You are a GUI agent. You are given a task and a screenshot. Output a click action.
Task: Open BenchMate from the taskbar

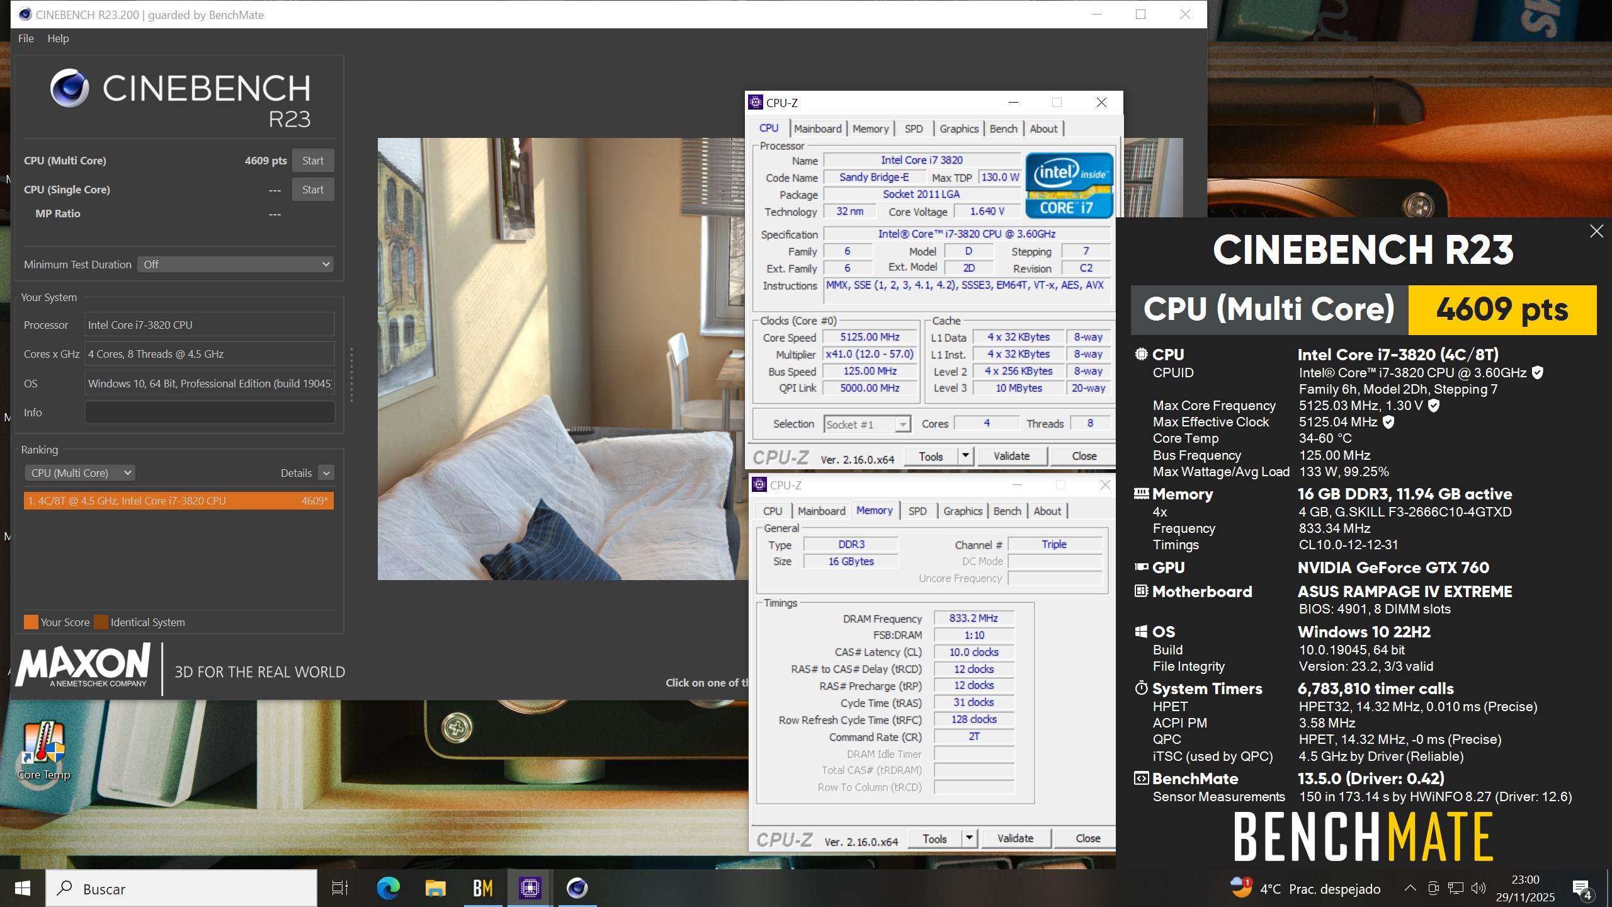pyautogui.click(x=482, y=888)
